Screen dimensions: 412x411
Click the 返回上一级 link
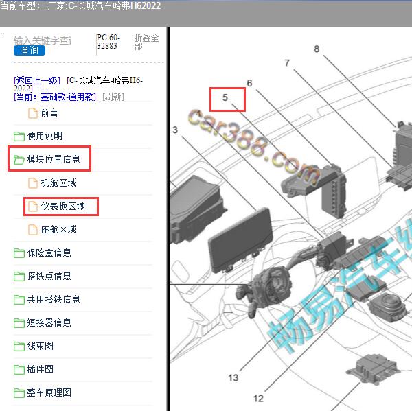coord(37,80)
